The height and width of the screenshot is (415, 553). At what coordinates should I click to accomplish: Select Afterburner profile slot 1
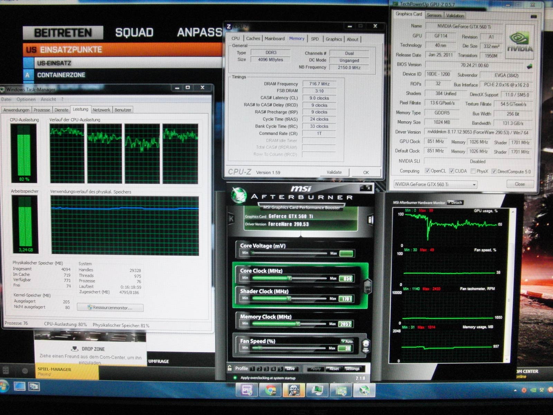[x=253, y=369]
